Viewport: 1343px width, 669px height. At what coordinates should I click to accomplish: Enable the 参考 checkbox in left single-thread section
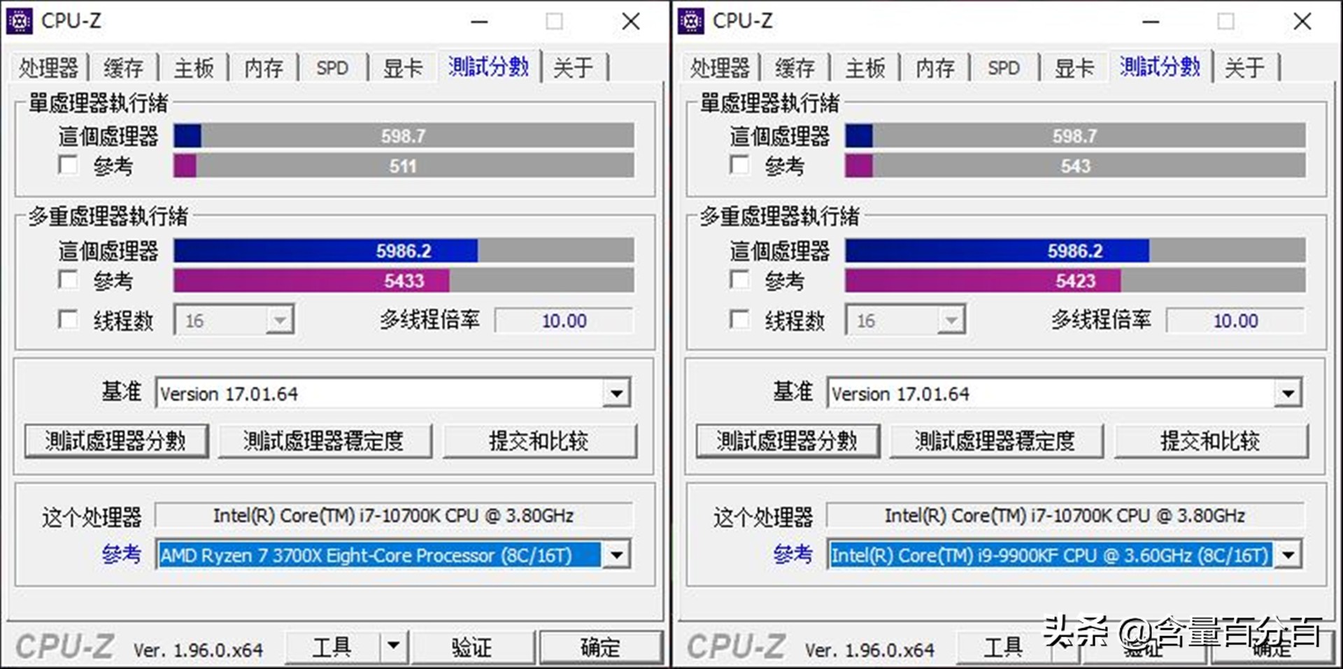(68, 165)
